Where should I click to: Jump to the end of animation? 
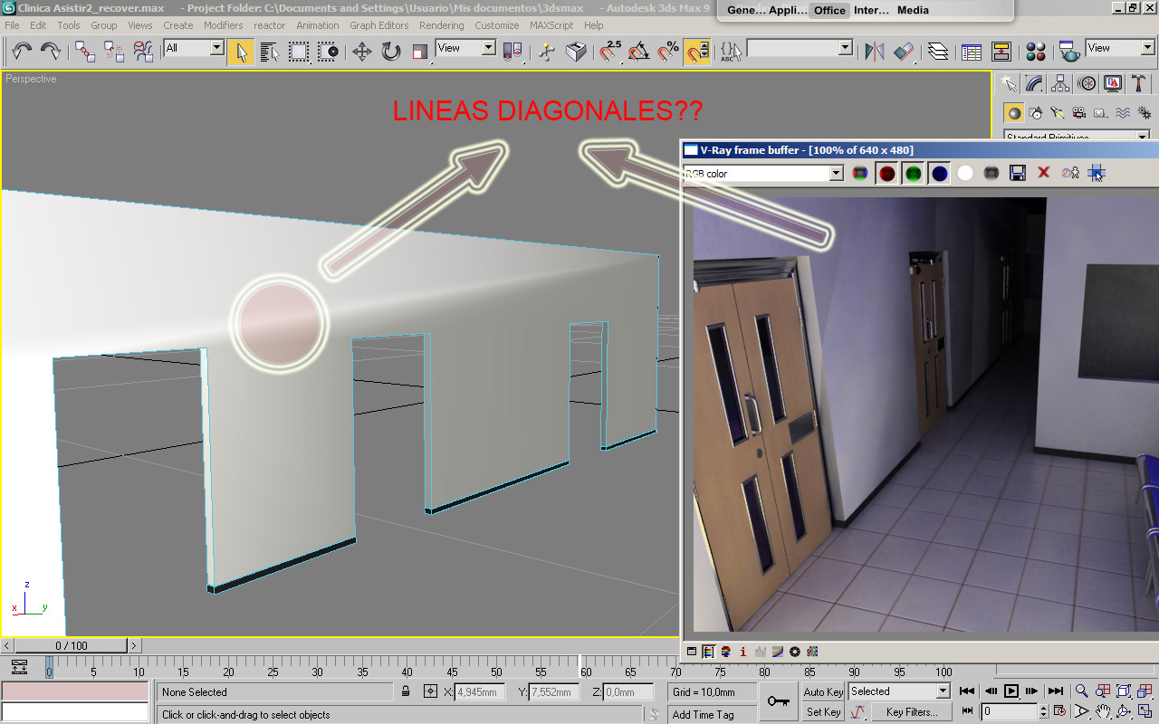[x=1055, y=691]
